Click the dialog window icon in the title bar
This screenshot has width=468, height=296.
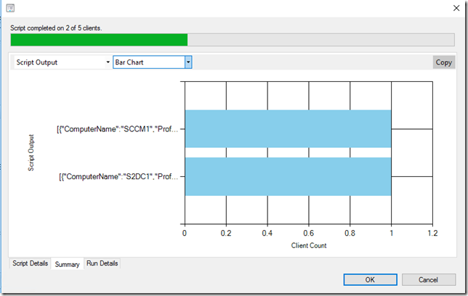coord(10,8)
